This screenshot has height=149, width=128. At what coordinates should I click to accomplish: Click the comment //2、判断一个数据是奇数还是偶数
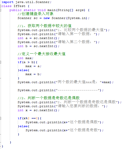[49, 98]
